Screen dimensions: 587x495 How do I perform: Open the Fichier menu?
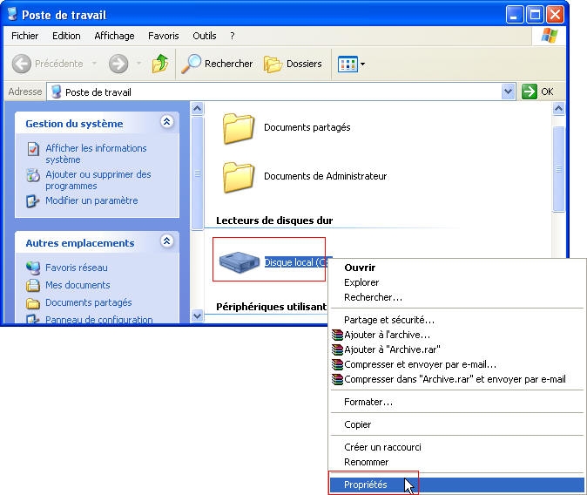pos(24,36)
